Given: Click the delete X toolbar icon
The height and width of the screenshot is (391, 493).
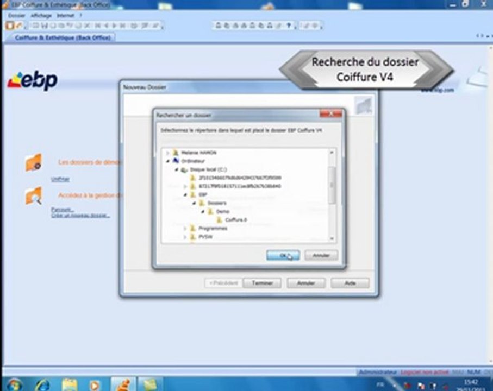Looking at the screenshot, I should (x=87, y=26).
